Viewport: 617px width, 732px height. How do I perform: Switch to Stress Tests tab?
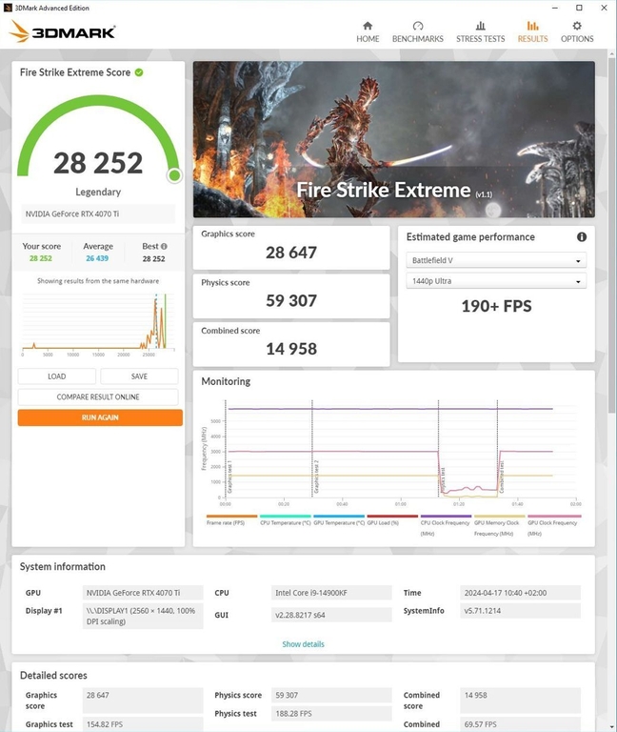point(480,31)
